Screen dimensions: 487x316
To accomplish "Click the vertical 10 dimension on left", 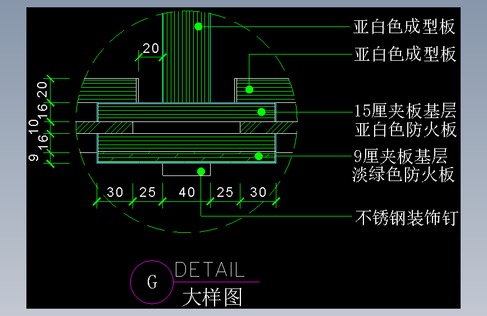I will click(34, 127).
